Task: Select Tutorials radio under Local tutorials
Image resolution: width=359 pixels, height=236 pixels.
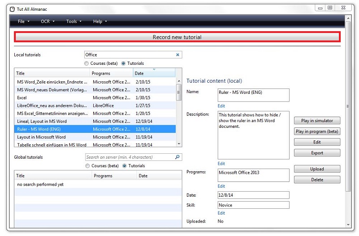Action: click(x=124, y=63)
